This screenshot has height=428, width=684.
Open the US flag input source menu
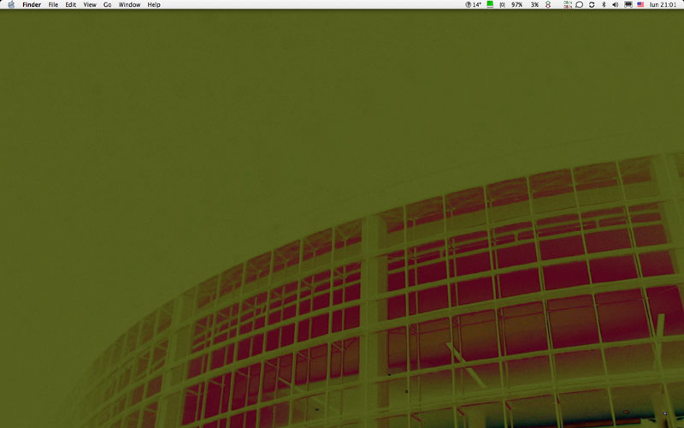coord(640,4)
